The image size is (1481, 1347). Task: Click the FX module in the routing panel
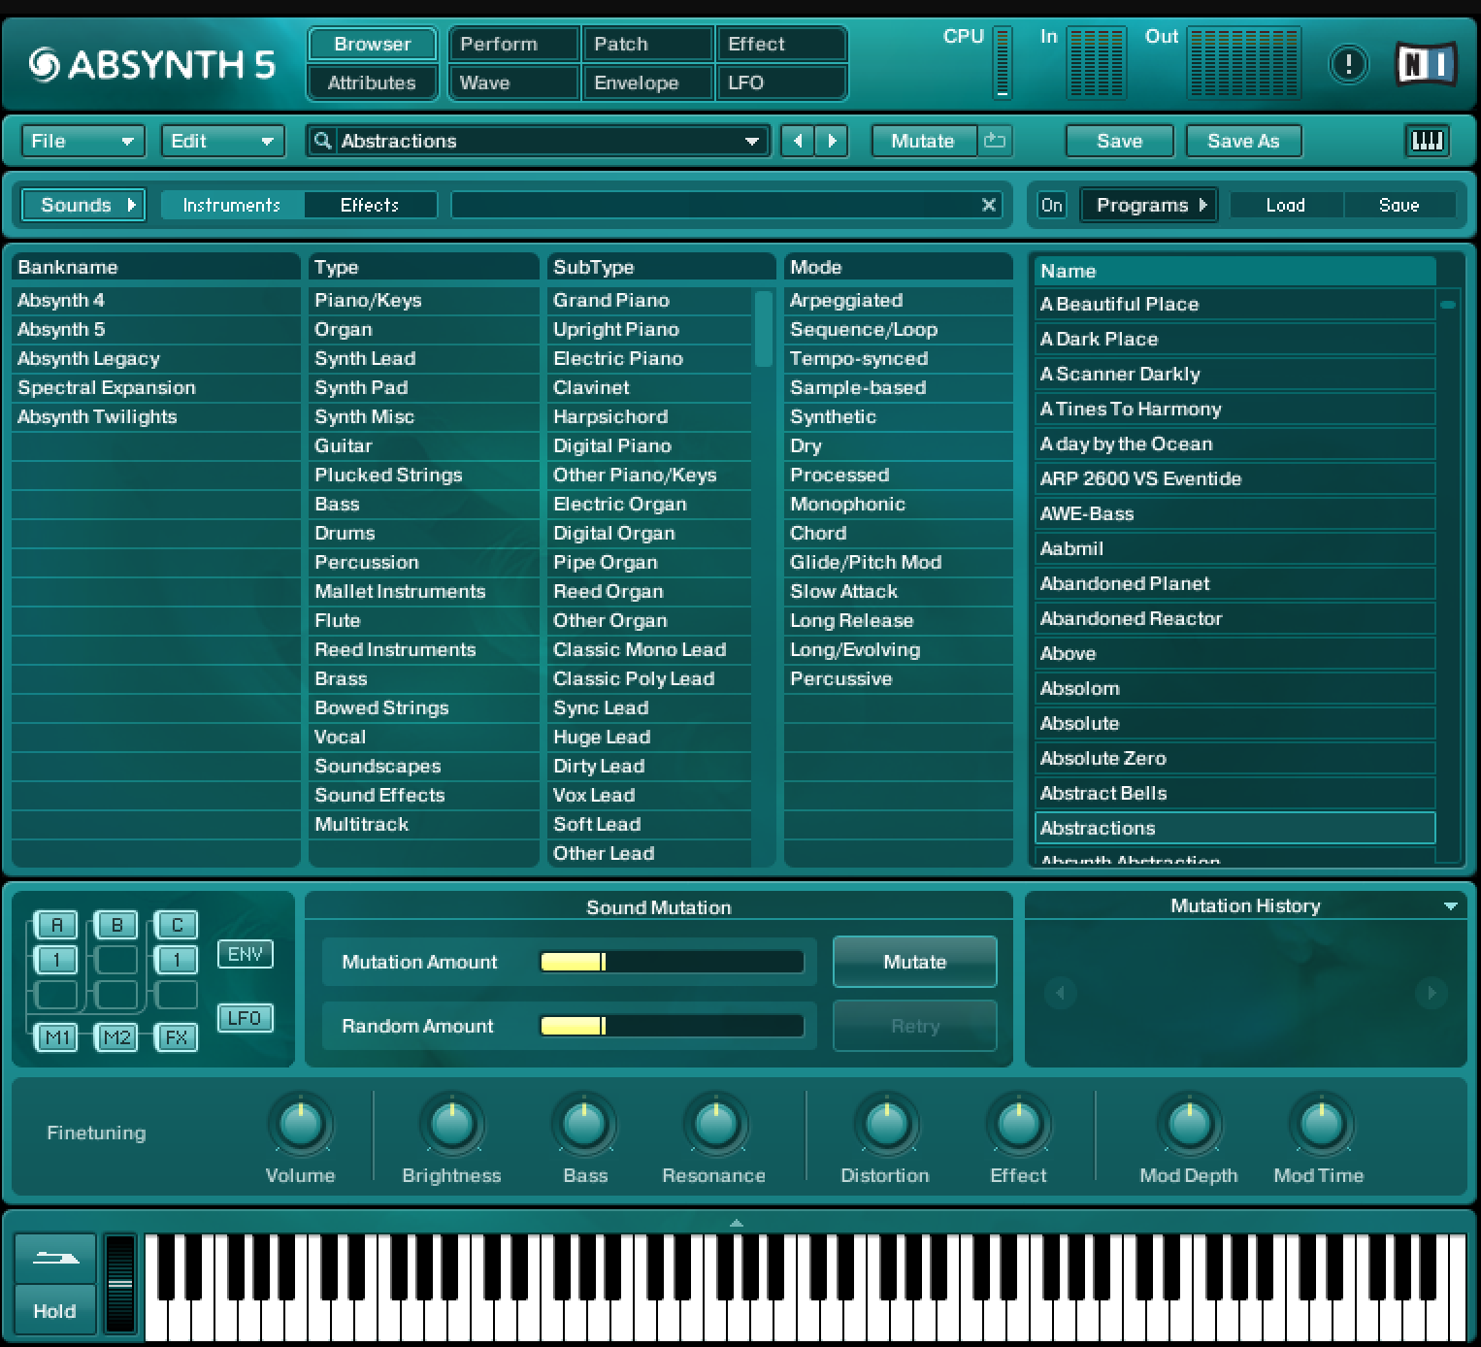pos(176,1036)
